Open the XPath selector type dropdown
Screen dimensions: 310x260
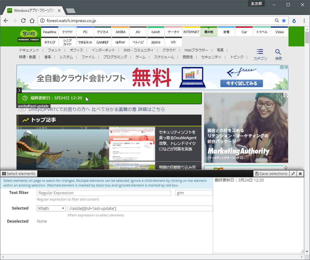(51, 208)
